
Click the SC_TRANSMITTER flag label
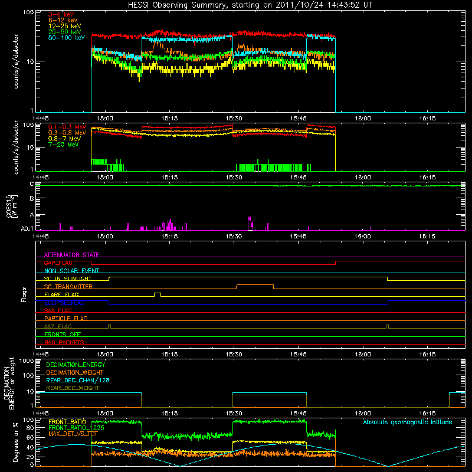pyautogui.click(x=68, y=286)
